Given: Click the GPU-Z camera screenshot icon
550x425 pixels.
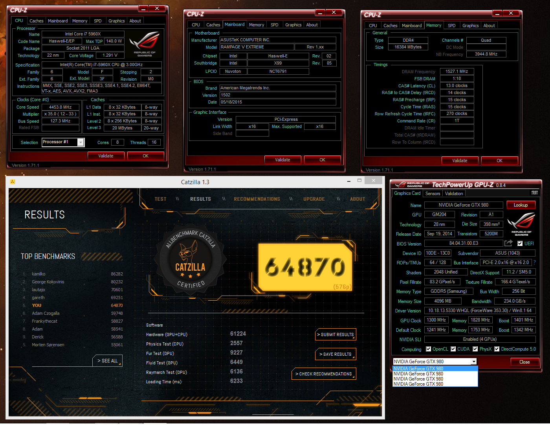Looking at the screenshot, I should [x=535, y=193].
